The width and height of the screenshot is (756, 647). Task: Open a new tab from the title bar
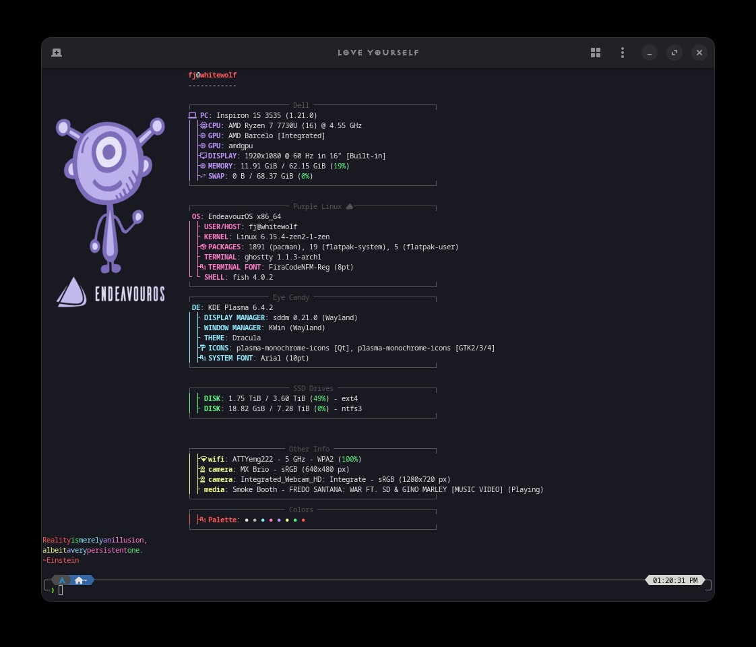(x=57, y=53)
